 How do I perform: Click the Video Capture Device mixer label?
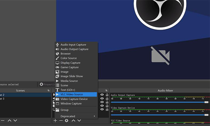[123, 108]
